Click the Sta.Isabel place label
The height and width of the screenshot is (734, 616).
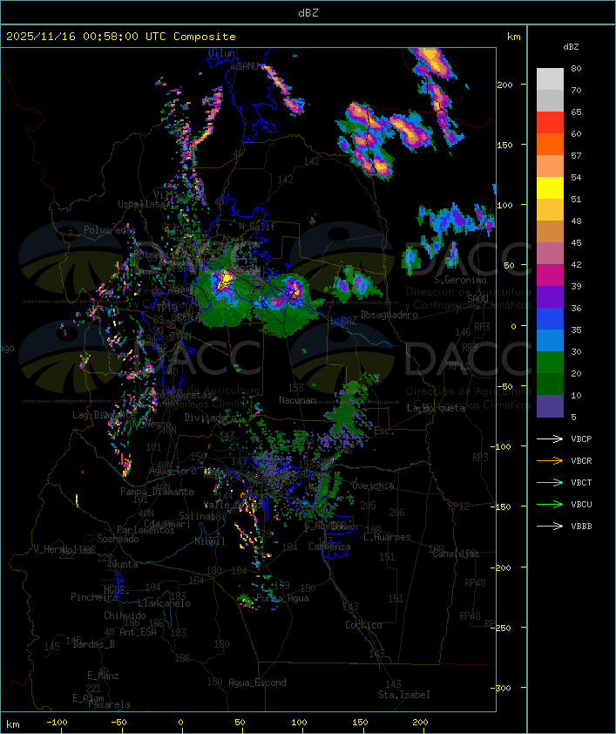click(x=404, y=695)
